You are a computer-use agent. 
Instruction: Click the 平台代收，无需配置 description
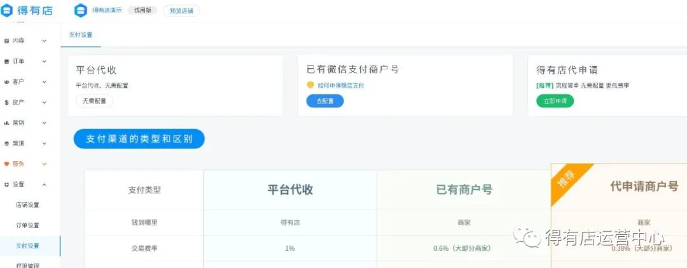[102, 85]
